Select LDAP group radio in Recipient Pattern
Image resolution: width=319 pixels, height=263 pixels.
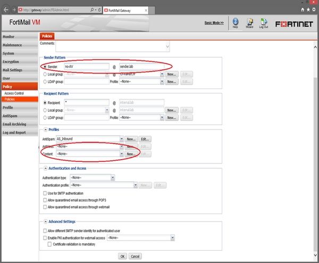point(45,118)
